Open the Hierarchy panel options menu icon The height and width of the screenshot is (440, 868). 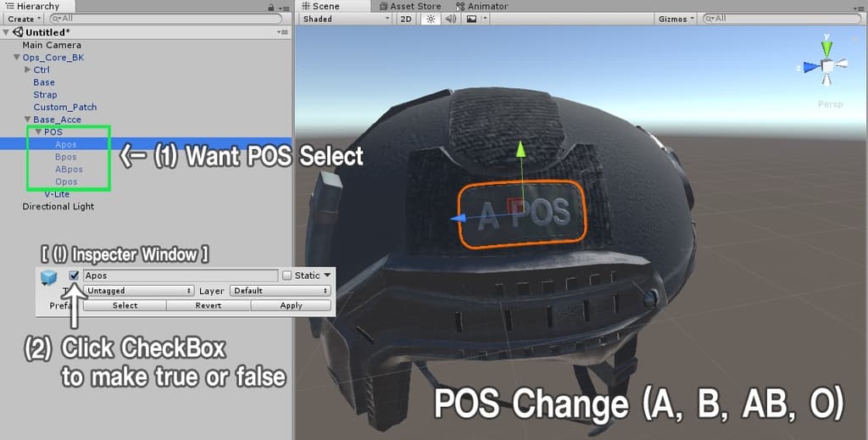tap(285, 8)
